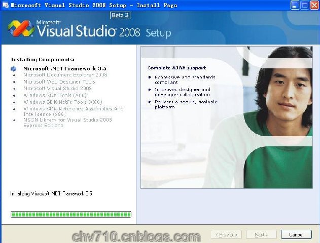Click the Initializing .NET Framework status text
The height and width of the screenshot is (243, 320).
coord(51,193)
